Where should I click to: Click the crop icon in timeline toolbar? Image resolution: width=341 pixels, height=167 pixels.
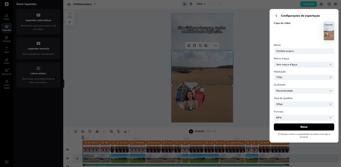pos(90,131)
